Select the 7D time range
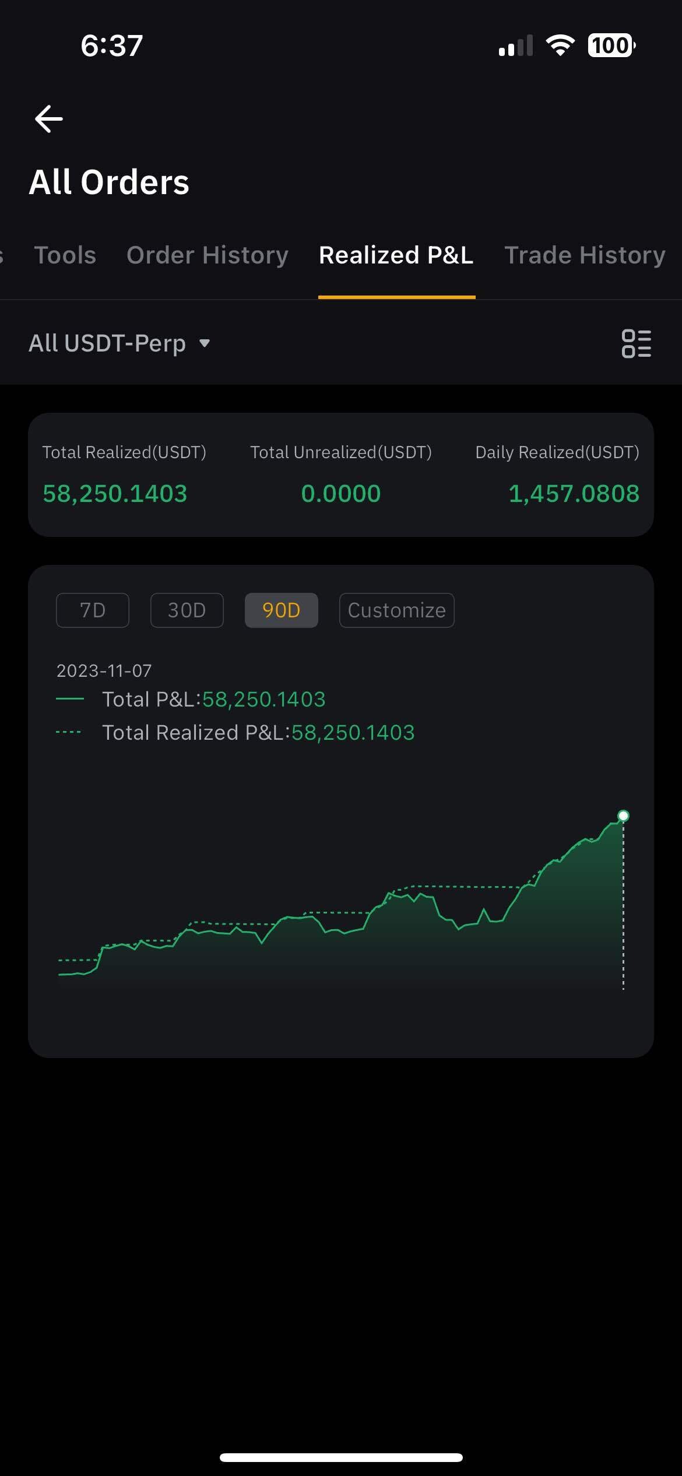Screen dimensions: 682x1476 point(92,610)
